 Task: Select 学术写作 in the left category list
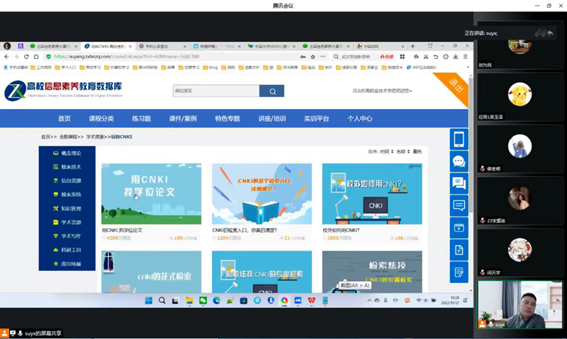[67, 236]
